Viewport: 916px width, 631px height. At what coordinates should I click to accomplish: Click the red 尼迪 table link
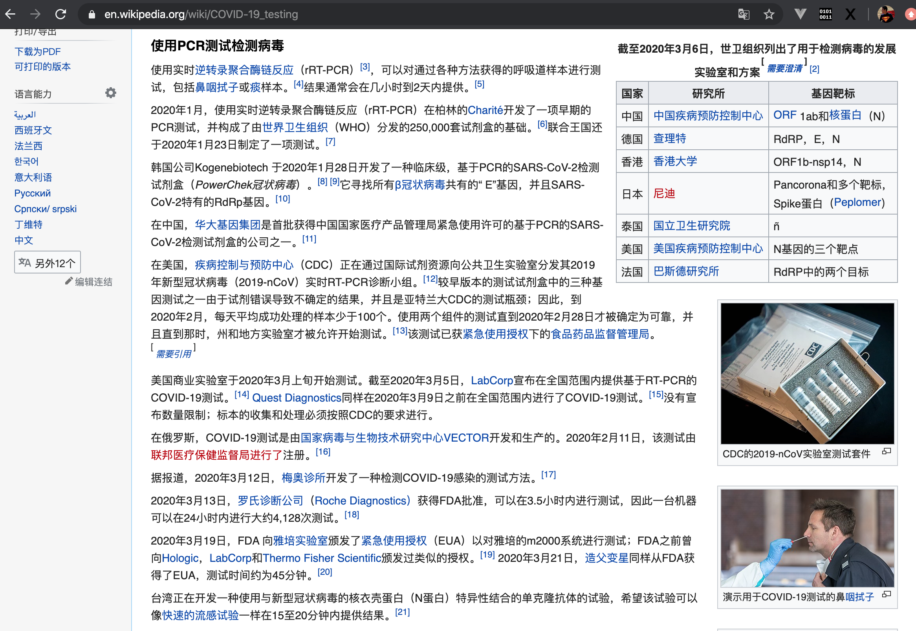[x=664, y=194]
